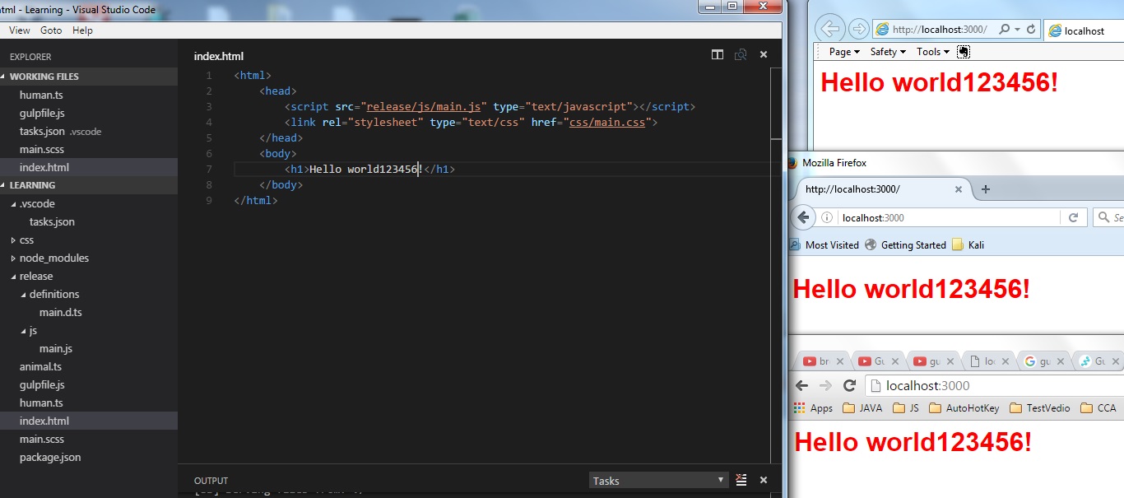Image resolution: width=1124 pixels, height=498 pixels.
Task: Open the View menu in VS Code
Action: pyautogui.click(x=20, y=30)
